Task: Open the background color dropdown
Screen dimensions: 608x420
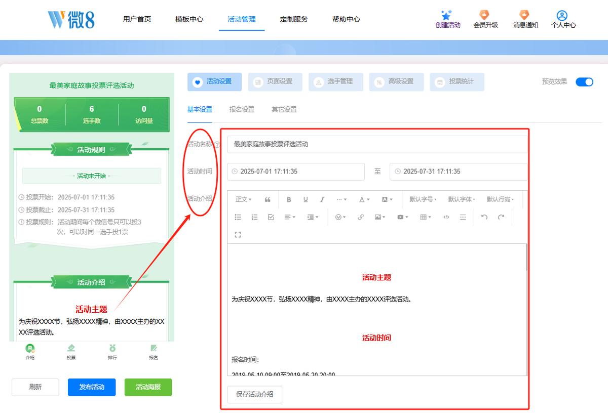Action: 387,199
